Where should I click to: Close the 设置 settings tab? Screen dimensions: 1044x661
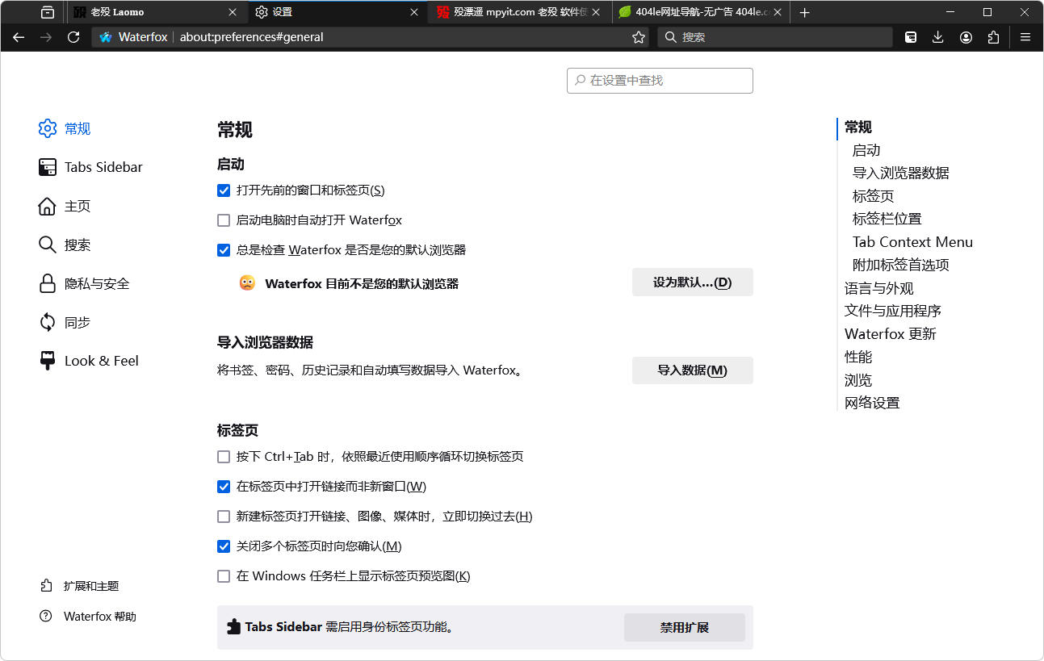point(415,12)
